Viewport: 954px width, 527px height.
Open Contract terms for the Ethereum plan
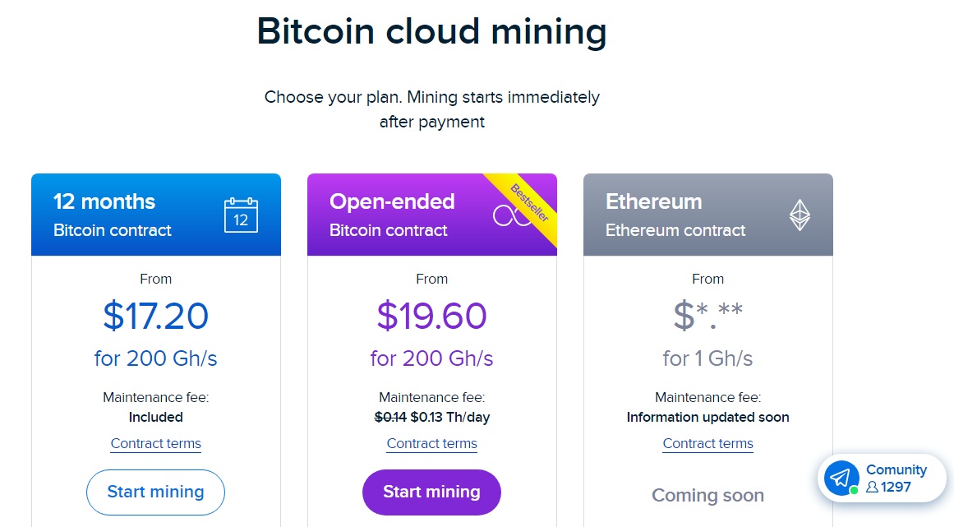(708, 444)
